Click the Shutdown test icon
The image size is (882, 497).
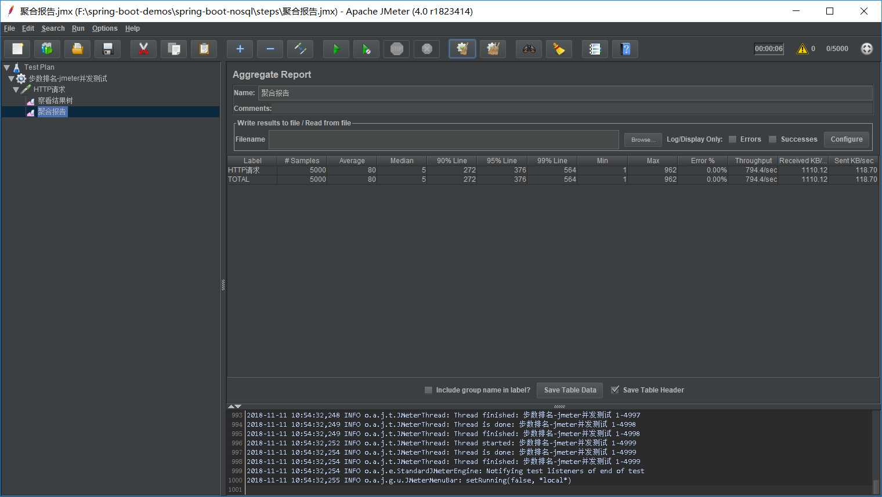(426, 49)
